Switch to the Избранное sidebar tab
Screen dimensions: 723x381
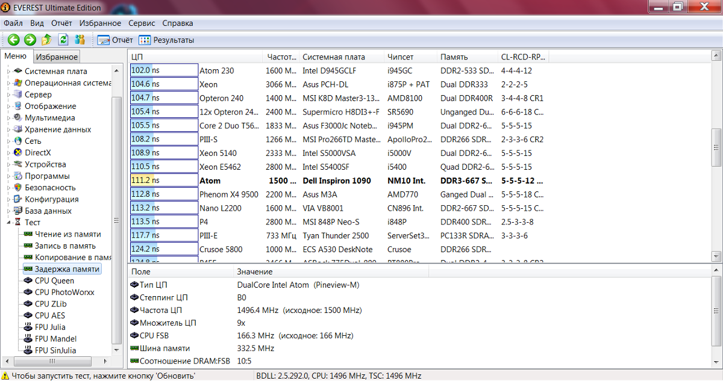(56, 57)
